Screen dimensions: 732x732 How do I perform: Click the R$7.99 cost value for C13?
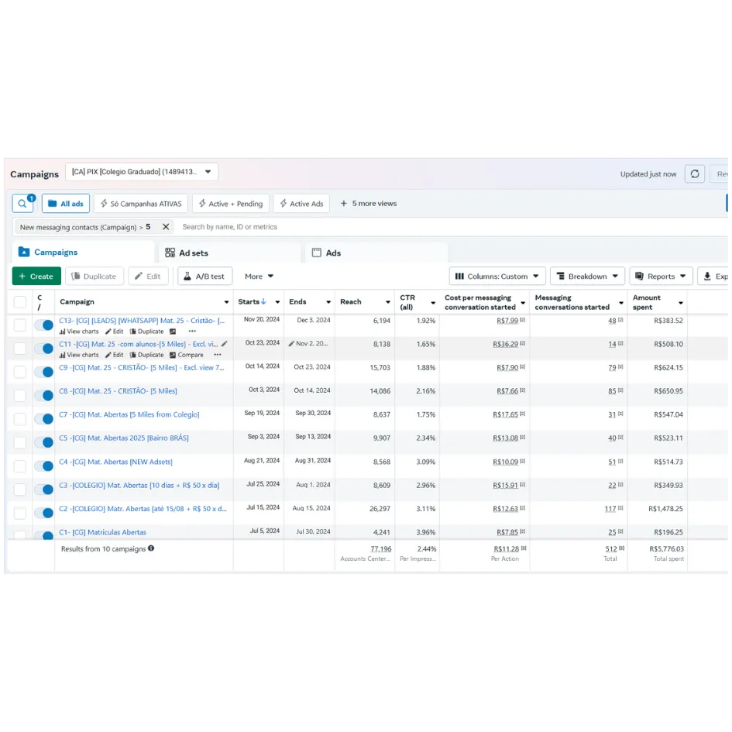click(507, 321)
